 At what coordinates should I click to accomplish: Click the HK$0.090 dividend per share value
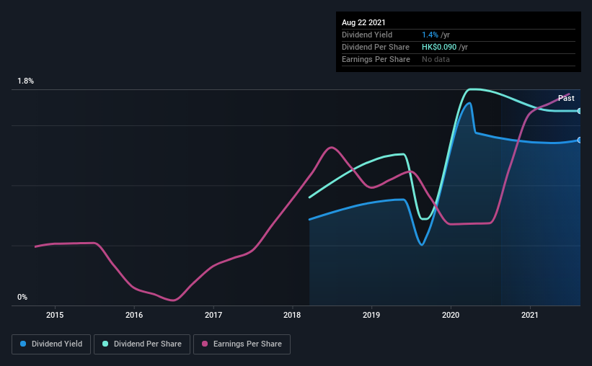coord(439,47)
